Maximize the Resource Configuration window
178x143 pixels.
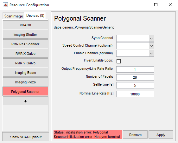[156, 5]
